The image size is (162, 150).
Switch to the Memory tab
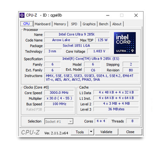pos(60,24)
